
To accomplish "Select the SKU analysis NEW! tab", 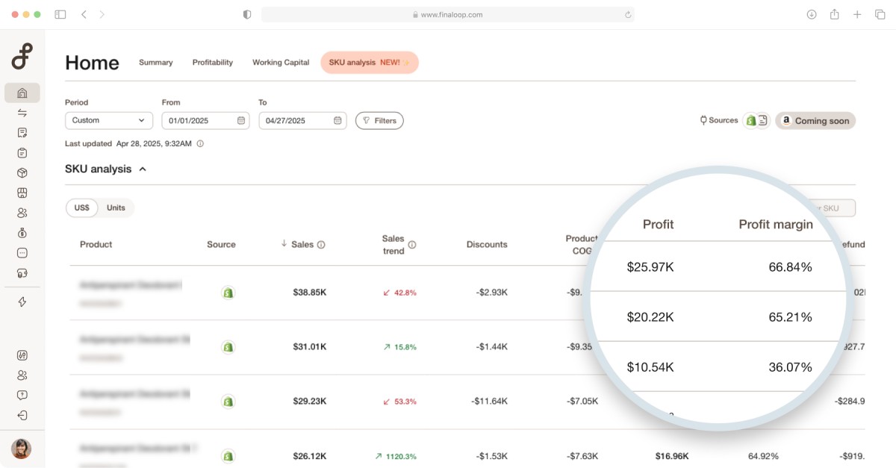I will tap(370, 63).
